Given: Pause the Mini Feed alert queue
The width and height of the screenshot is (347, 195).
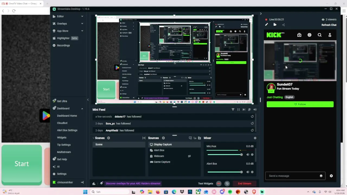Looking at the screenshot, I should tap(238, 109).
